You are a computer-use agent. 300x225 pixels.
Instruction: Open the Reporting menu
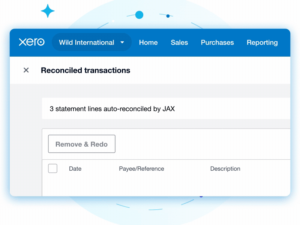pos(262,42)
